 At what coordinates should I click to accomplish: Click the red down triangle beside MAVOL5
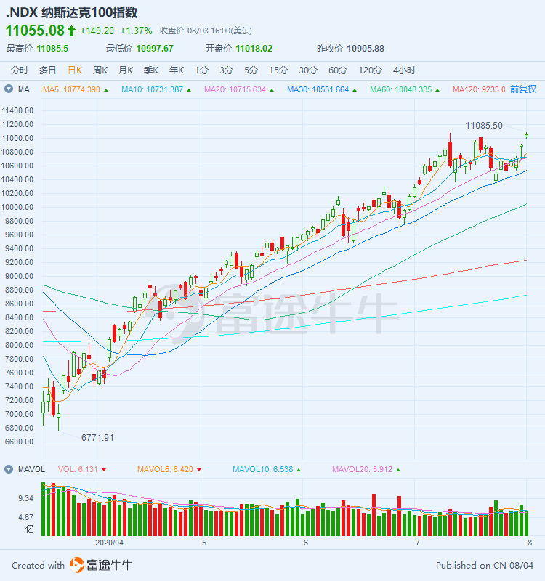coord(201,470)
